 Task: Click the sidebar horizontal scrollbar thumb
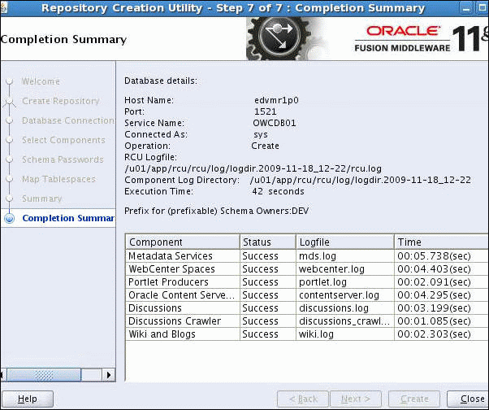tap(44, 375)
